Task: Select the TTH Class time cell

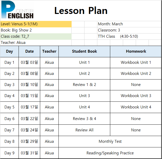Action: [129, 37]
